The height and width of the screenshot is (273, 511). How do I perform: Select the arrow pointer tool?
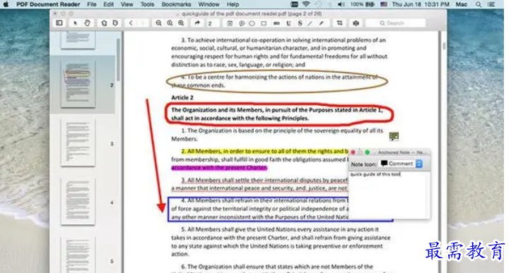point(75,23)
